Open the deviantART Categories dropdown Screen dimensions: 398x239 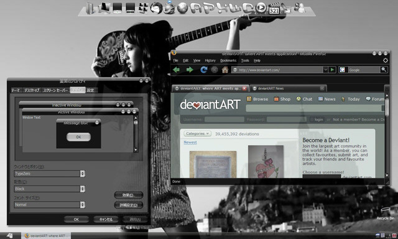coord(197,134)
